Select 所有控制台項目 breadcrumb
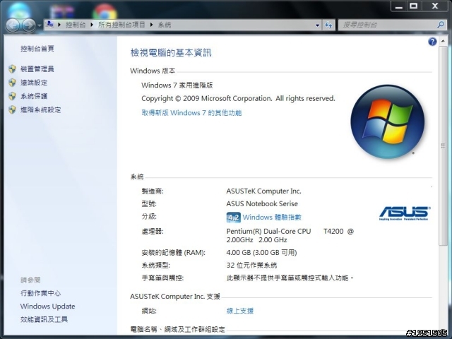 click(x=121, y=25)
